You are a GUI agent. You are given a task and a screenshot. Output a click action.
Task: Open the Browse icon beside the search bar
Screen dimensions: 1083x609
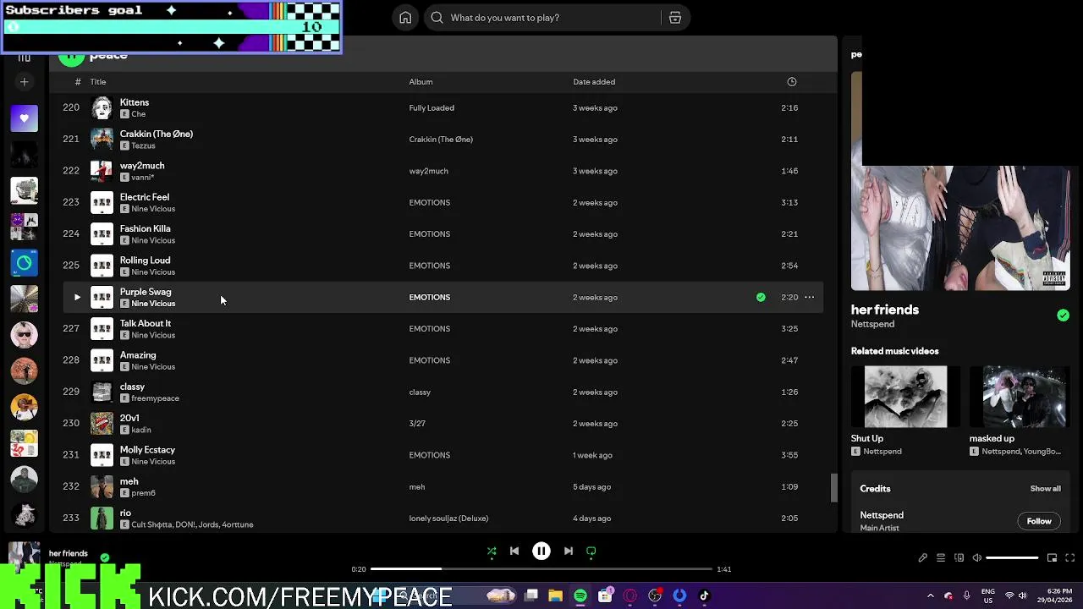point(675,18)
